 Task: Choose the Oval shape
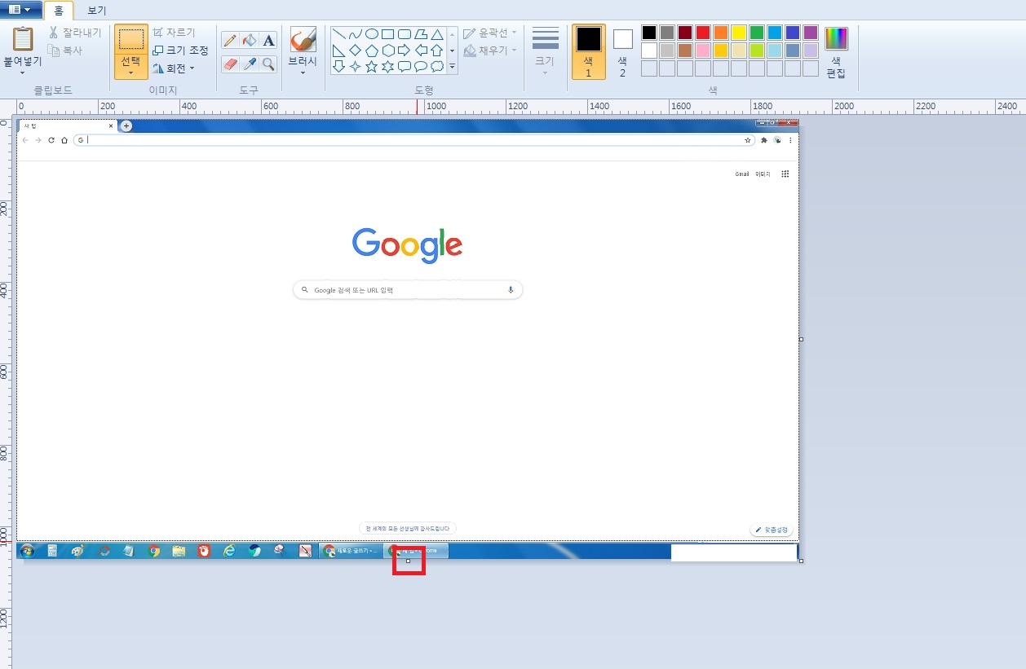(x=371, y=34)
